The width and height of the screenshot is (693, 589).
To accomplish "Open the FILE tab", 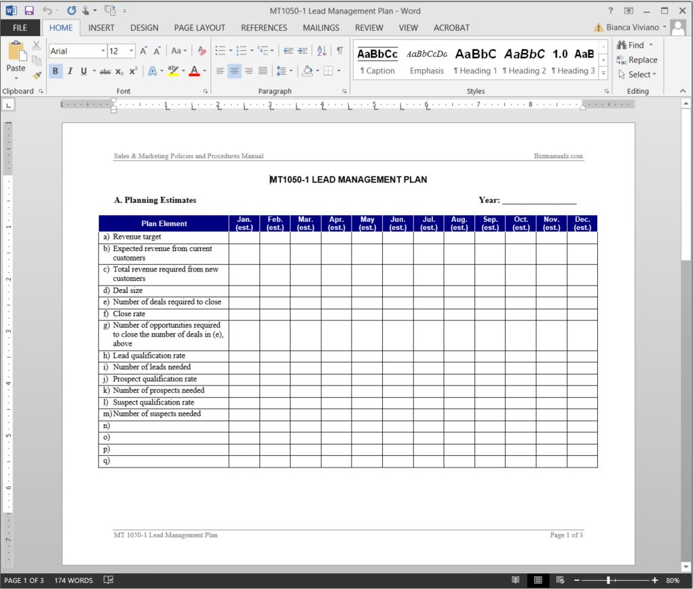I will coord(20,27).
